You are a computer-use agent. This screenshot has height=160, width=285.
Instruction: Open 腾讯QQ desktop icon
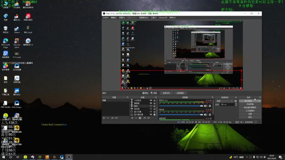[x=17, y=17]
